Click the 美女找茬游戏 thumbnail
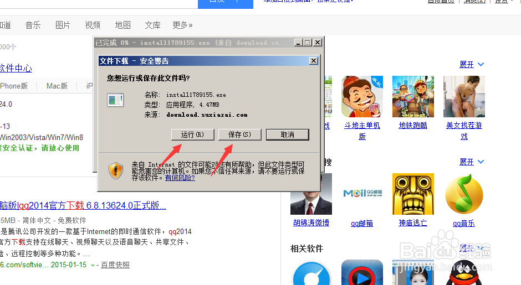Viewport: 521px width, 285px height. pyautogui.click(x=464, y=96)
